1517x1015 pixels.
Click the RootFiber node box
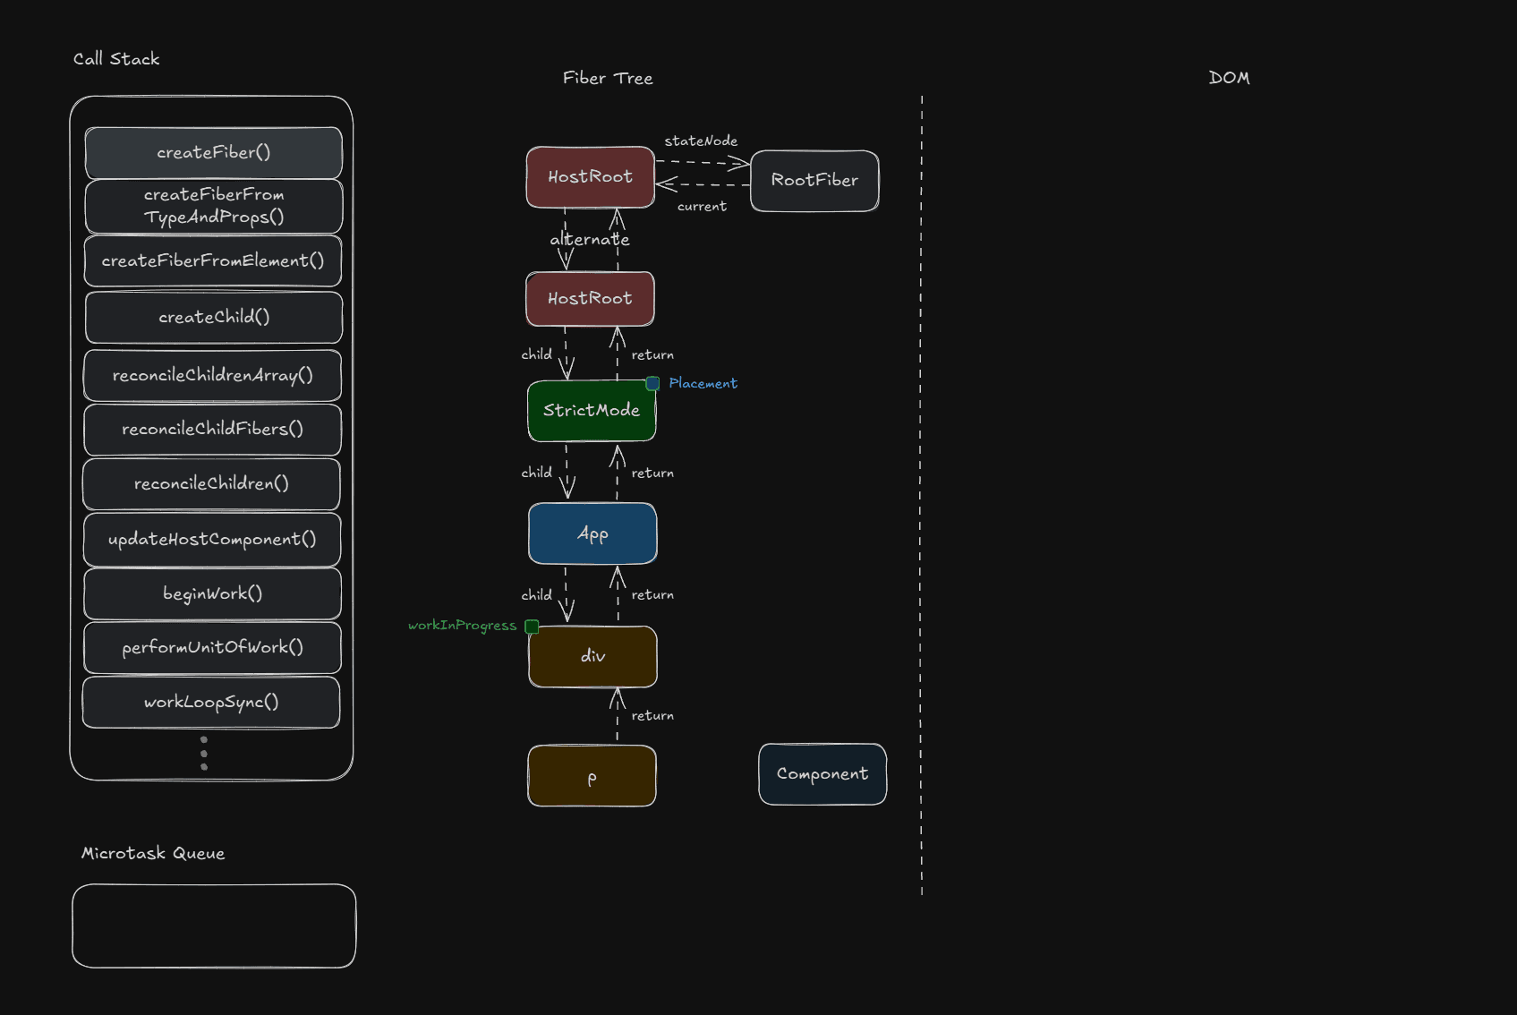tap(814, 181)
